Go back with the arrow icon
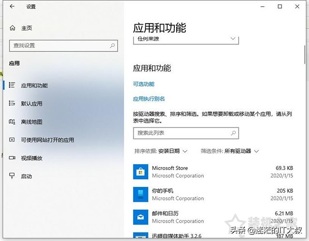 point(12,6)
